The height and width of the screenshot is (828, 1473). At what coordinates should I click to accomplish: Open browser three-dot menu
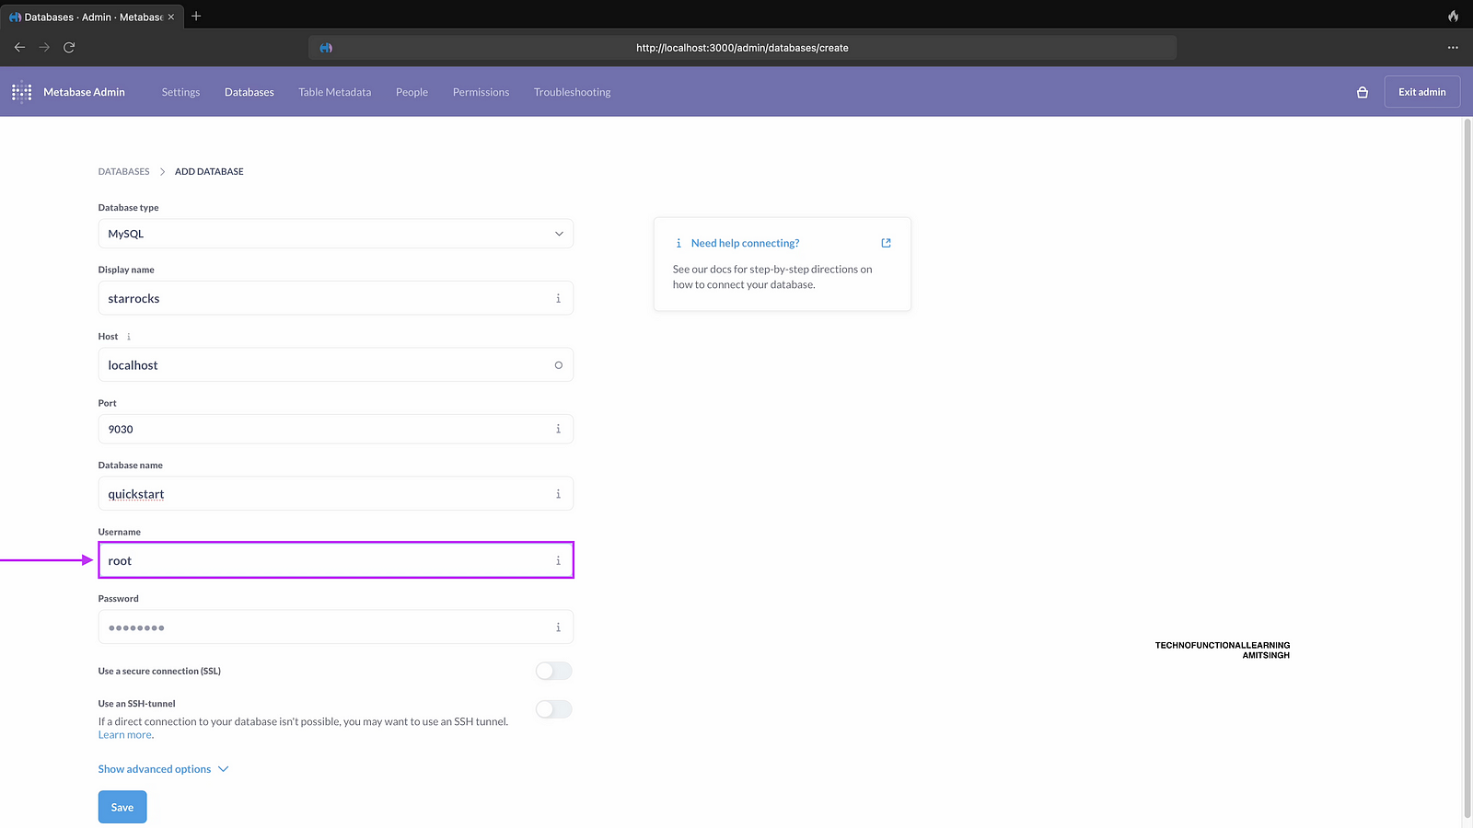1453,47
